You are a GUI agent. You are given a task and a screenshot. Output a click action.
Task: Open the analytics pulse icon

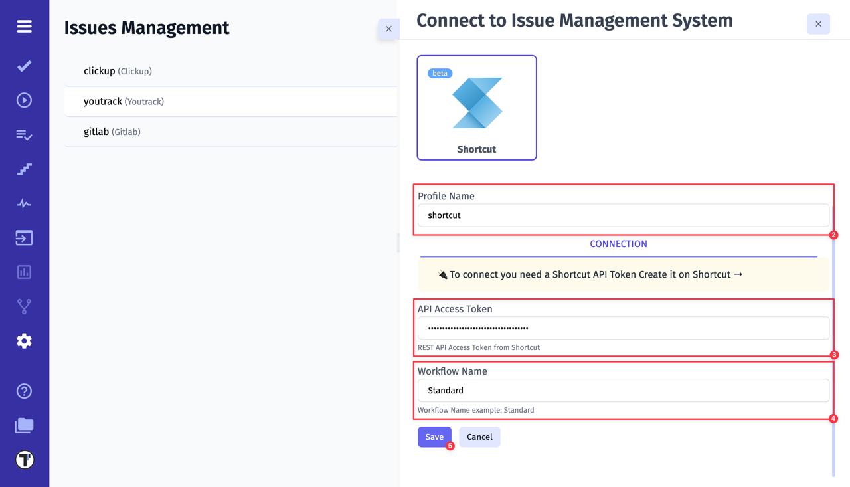pos(24,203)
